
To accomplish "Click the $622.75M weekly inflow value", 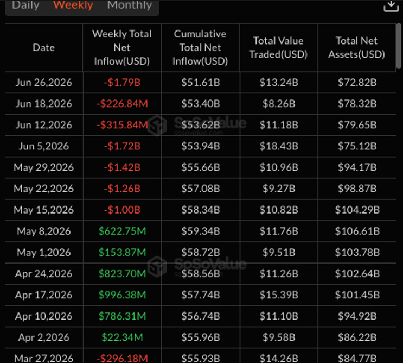I will (x=122, y=231).
